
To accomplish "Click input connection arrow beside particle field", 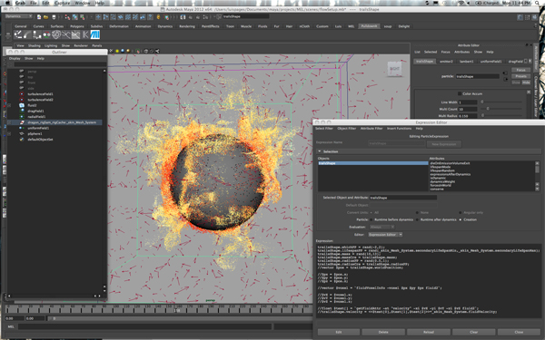I will click(x=505, y=73).
